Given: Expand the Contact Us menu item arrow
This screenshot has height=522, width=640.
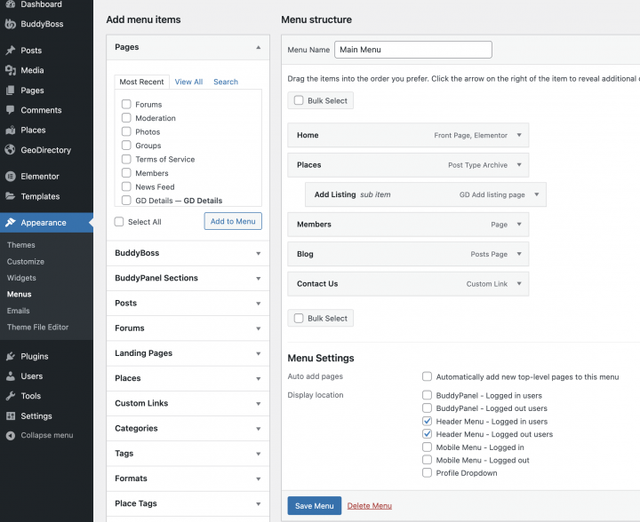Looking at the screenshot, I should point(519,284).
